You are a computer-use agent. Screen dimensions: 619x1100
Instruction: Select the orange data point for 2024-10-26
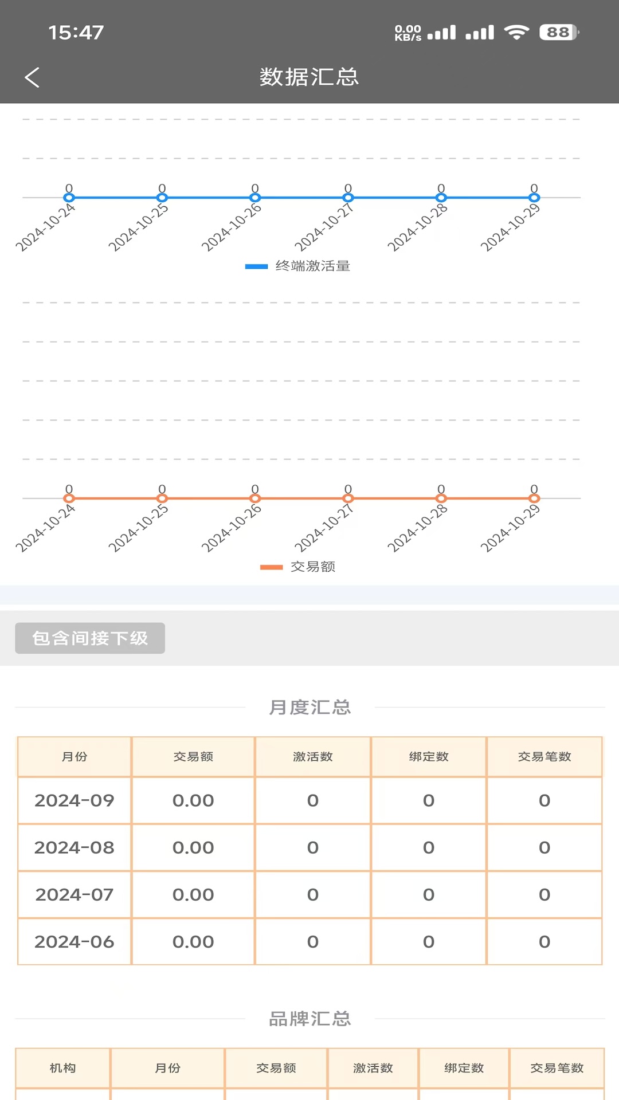[255, 498]
